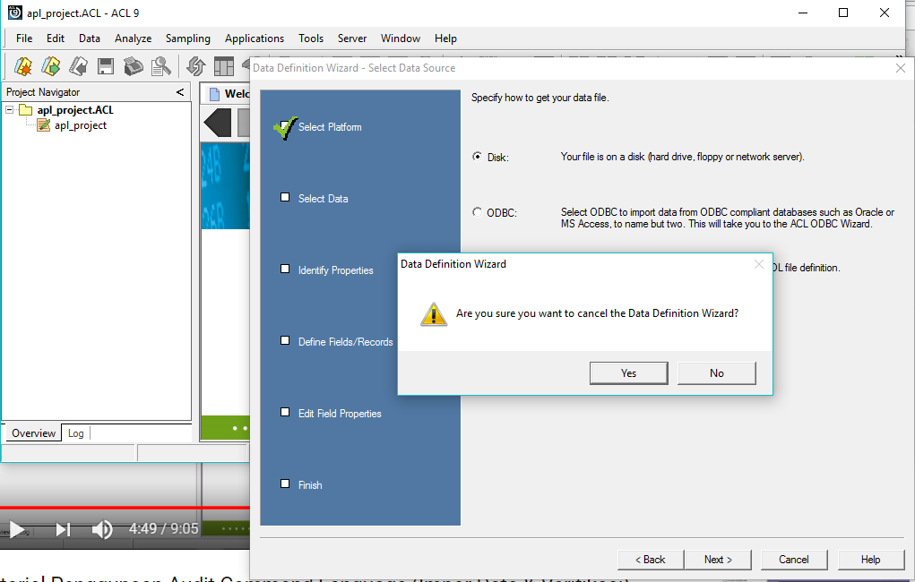Confirm wizard cancellation with Yes
Viewport: 915px width, 582px height.
[628, 372]
